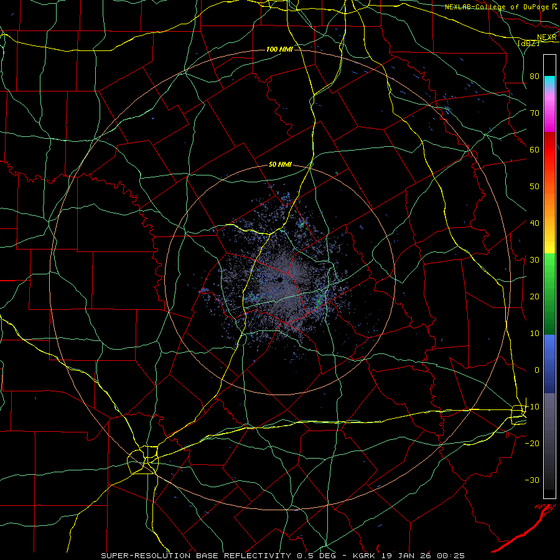
Task: Click the "[dBZ]" unit label above the color scale
Action: 528,43
